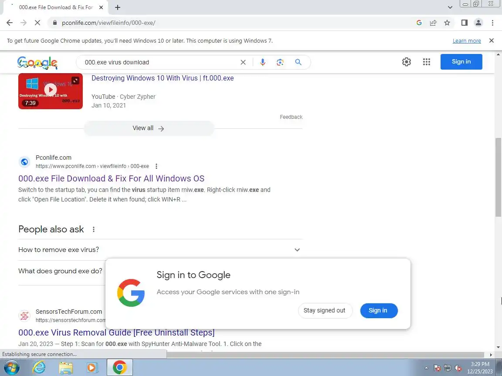Follow the Learn more link

466,40
